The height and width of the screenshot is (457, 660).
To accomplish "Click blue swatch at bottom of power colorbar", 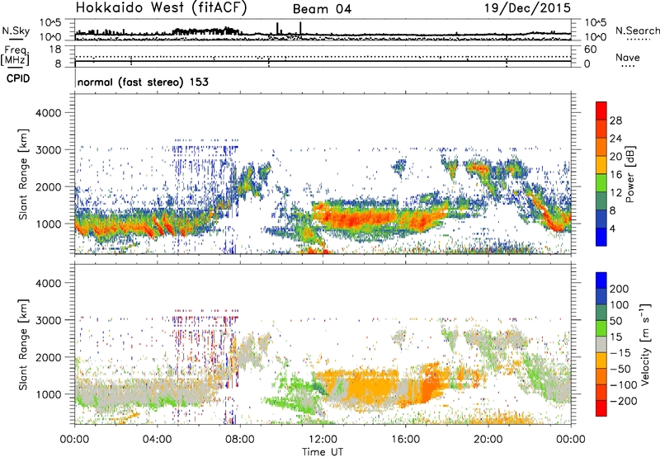I will tap(601, 237).
